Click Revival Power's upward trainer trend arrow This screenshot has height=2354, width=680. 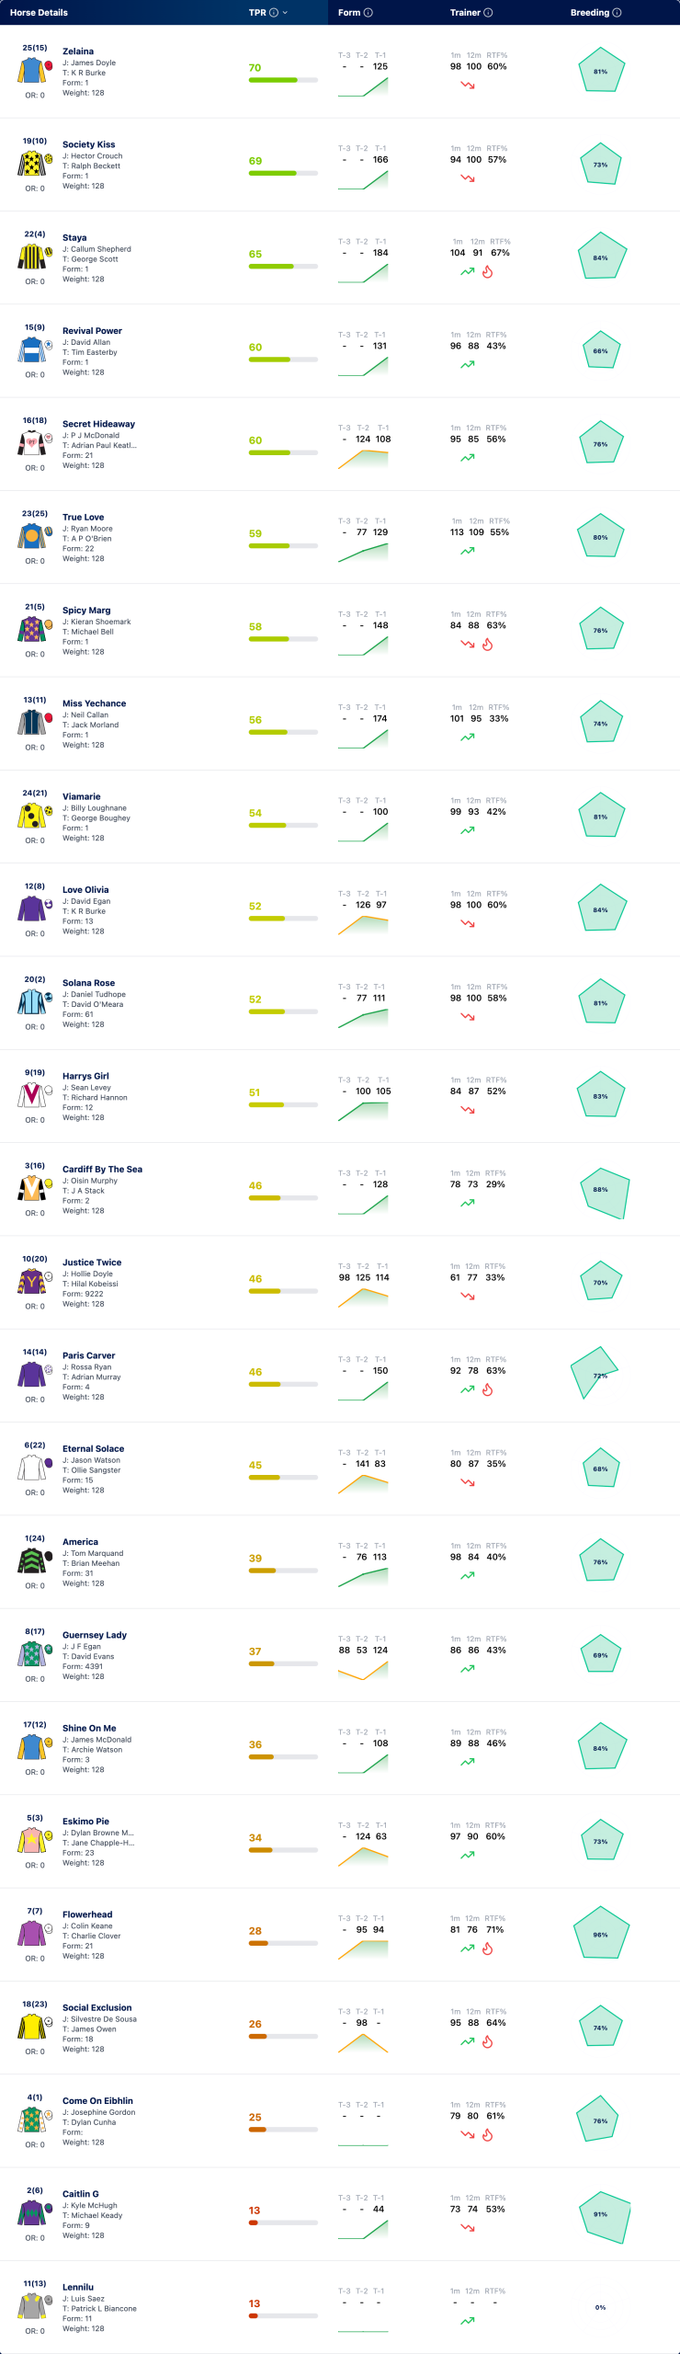tap(468, 365)
